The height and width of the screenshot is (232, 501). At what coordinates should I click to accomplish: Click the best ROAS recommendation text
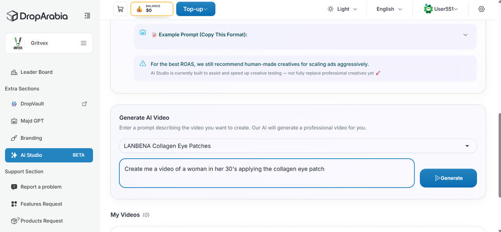[259, 64]
